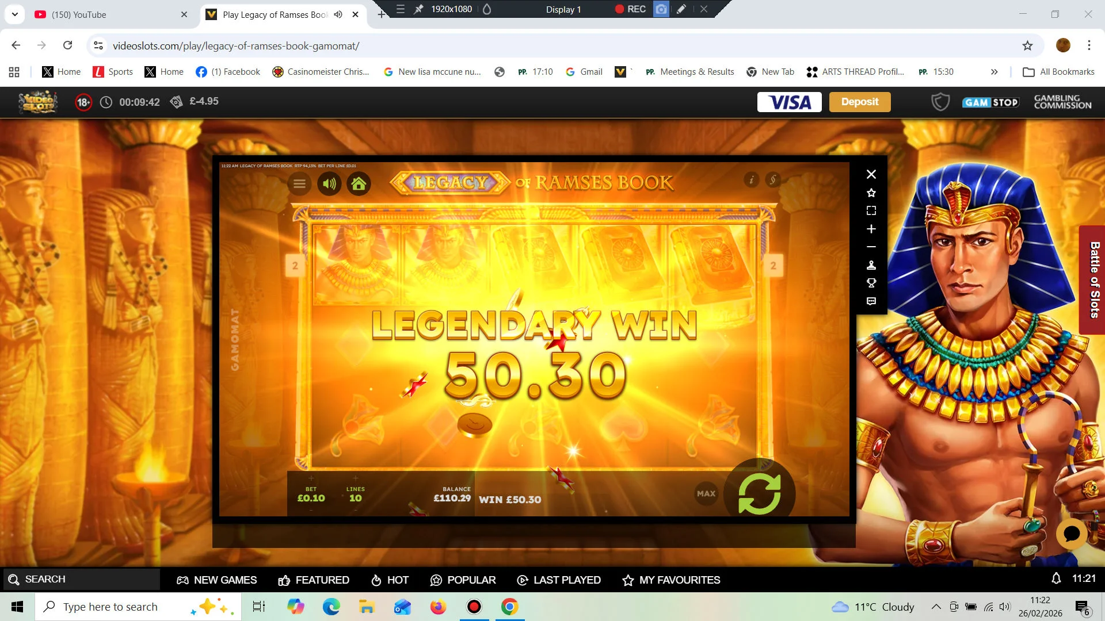The height and width of the screenshot is (621, 1105).
Task: Expand more bookmarks chevron
Action: pos(994,72)
